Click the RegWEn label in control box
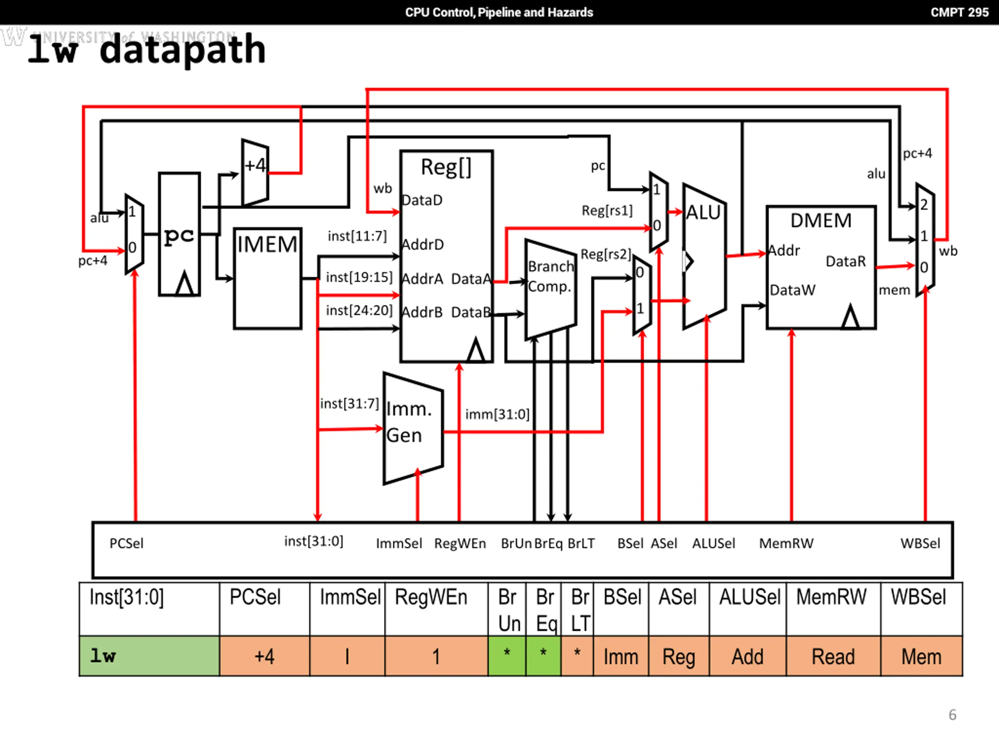Viewport: 999px width, 749px height. pos(460,543)
